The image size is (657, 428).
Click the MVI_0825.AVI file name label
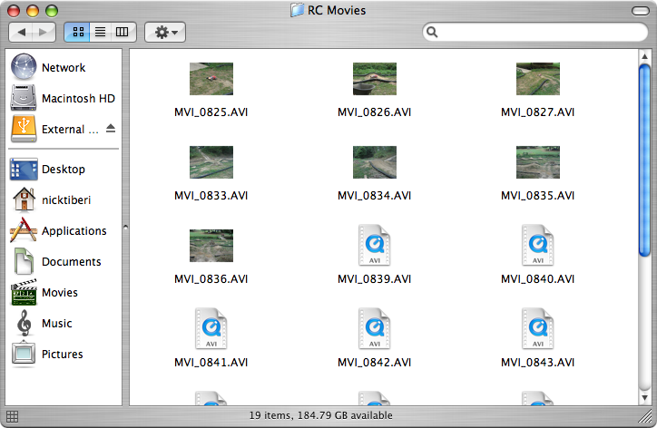(x=211, y=112)
